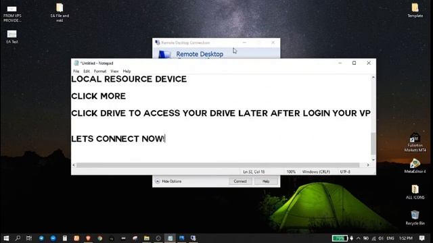Click the Ln/Col indicator in Notepad status bar
Viewport: 433px width, 243px height.
point(254,171)
